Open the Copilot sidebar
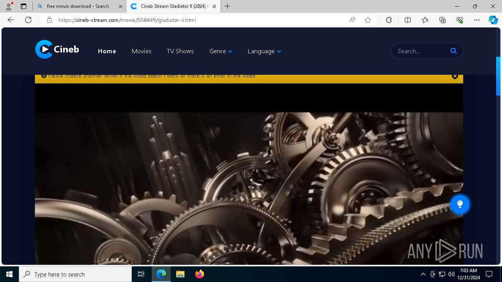Image resolution: width=502 pixels, height=282 pixels. pos(493,20)
